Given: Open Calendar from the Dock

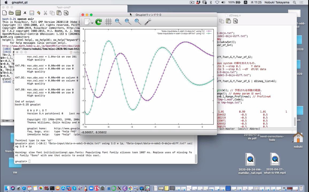Looking at the screenshot, I should tap(30, 188).
